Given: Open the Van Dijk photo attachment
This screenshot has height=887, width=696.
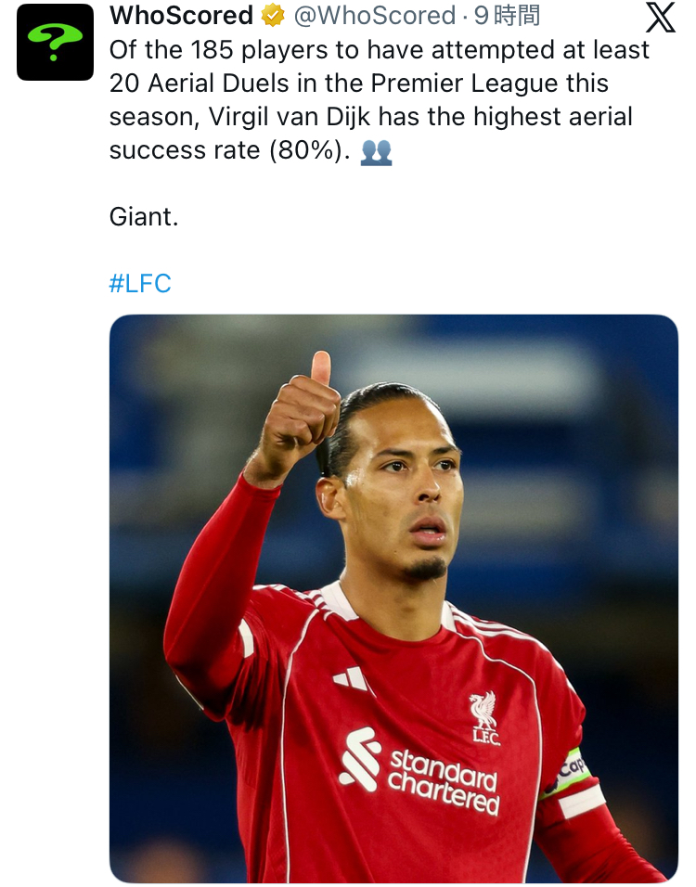Looking at the screenshot, I should pos(393,598).
